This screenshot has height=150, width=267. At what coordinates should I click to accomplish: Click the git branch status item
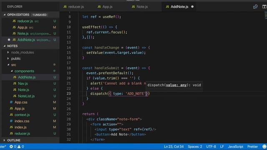[x=3, y=147]
